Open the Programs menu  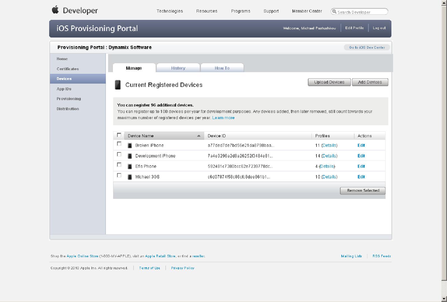pos(241,11)
